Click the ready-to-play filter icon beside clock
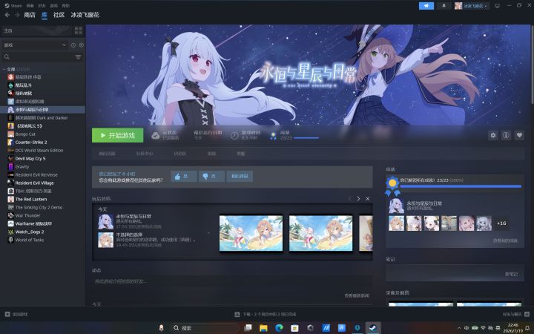The height and width of the screenshot is (334, 534). pos(82,45)
